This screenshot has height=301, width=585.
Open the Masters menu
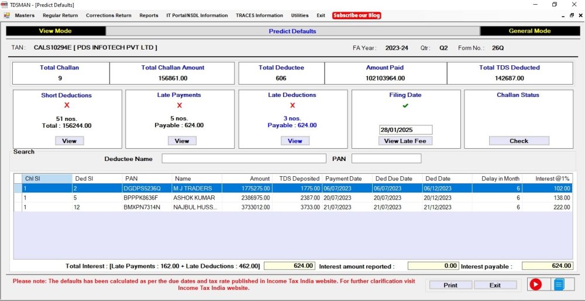[x=25, y=15]
